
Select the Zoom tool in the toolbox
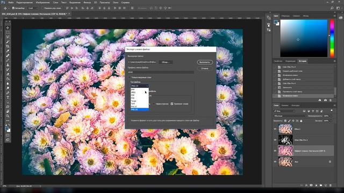pyautogui.click(x=8, y=116)
